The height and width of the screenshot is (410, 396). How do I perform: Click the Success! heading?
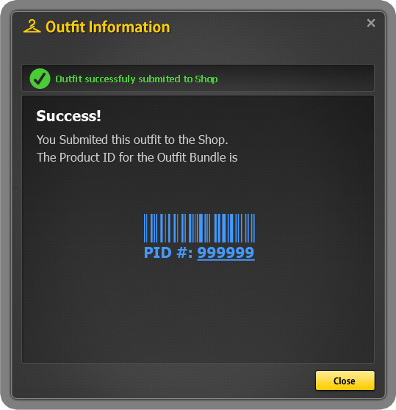coord(68,116)
